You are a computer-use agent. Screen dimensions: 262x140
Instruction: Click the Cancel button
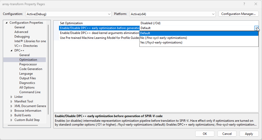pyautogui.click(x=227, y=134)
